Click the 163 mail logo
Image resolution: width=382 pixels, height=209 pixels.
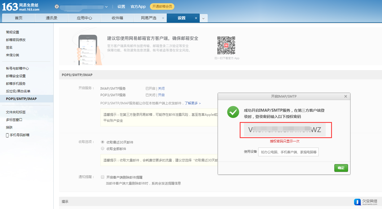[x=21, y=7]
